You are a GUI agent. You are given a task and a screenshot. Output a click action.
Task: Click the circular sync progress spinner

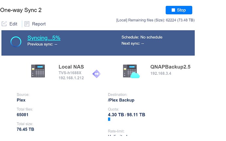click(16, 41)
